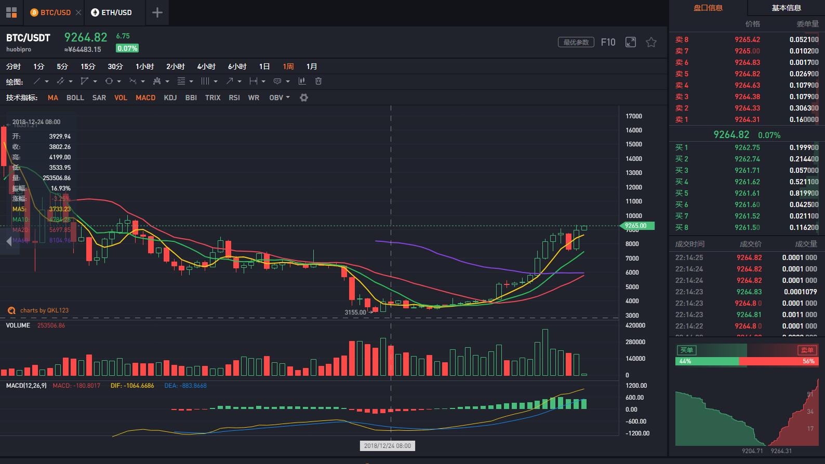The width and height of the screenshot is (825, 464).
Task: Select the line drawing tool
Action: tap(37, 81)
